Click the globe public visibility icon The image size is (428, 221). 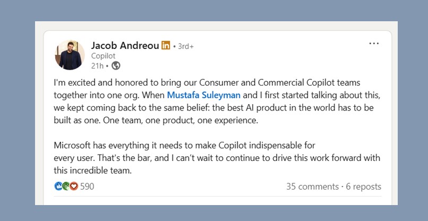[115, 66]
